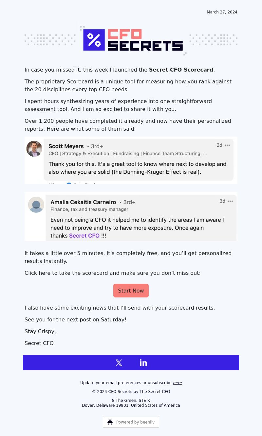Click the unsubscribe 'here' link
The width and height of the screenshot is (262, 436).
[x=177, y=383]
